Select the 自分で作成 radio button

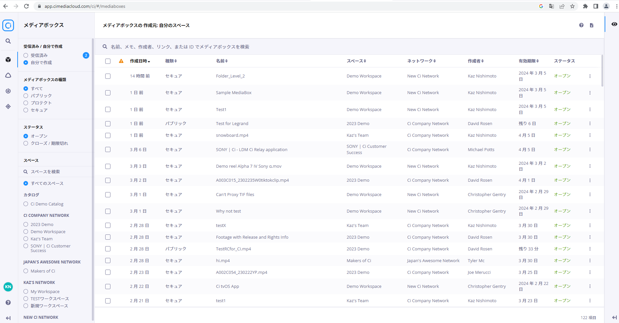tap(26, 63)
